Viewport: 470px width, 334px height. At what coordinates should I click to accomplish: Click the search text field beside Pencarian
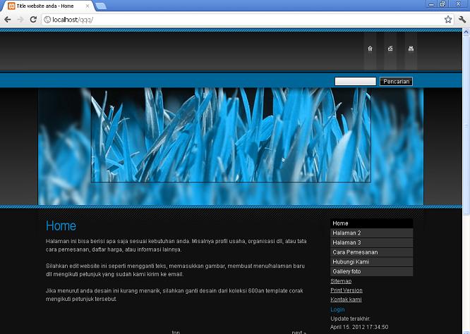(355, 82)
